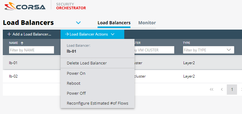This screenshot has width=242, height=114.
Task: Focus the Filter by NAME field
Action: coord(31,50)
